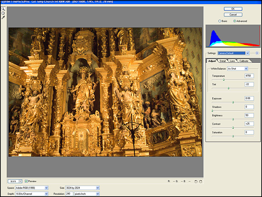Screen dimensions: 262x197
Task: Open the pixels/inch units dropdown
Action: (x=87, y=194)
